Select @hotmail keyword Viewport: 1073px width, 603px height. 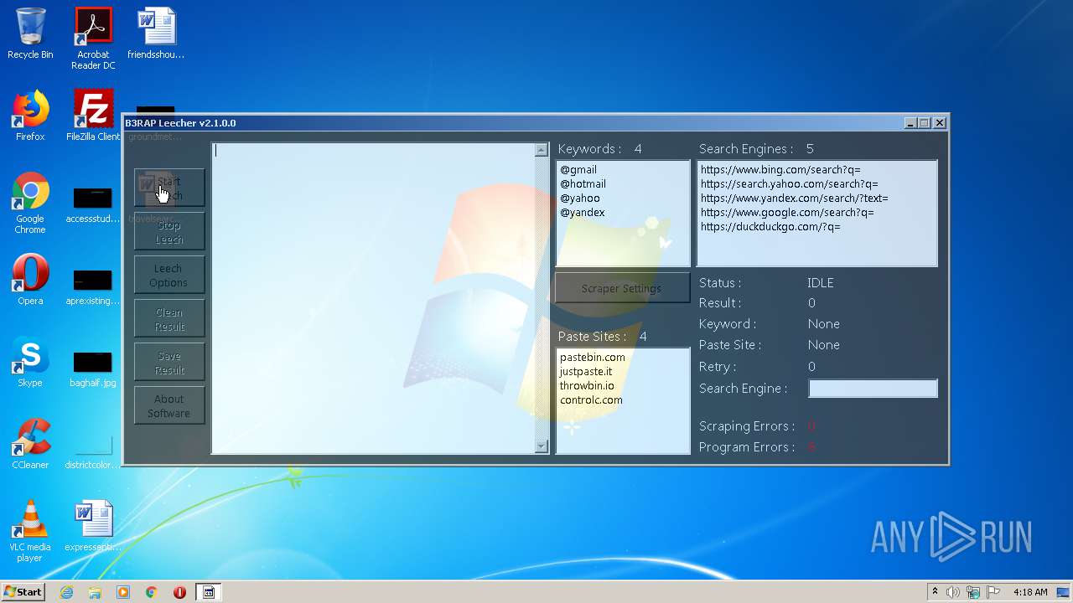pyautogui.click(x=583, y=183)
